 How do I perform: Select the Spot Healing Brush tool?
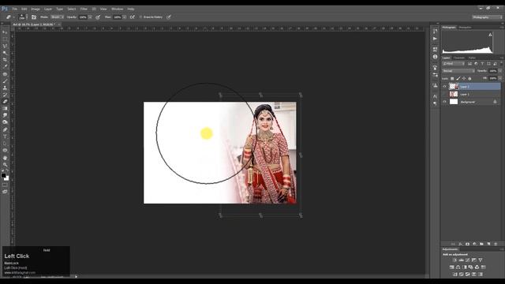point(5,74)
